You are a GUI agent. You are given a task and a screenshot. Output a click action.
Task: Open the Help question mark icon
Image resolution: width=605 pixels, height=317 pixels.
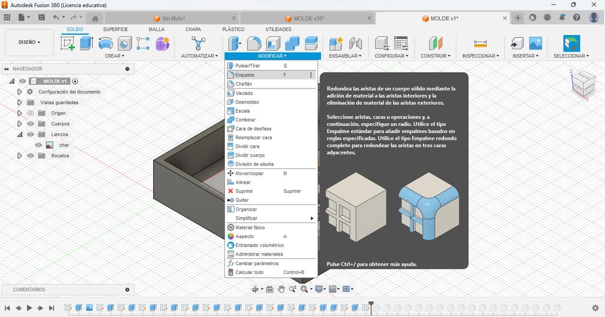click(577, 18)
